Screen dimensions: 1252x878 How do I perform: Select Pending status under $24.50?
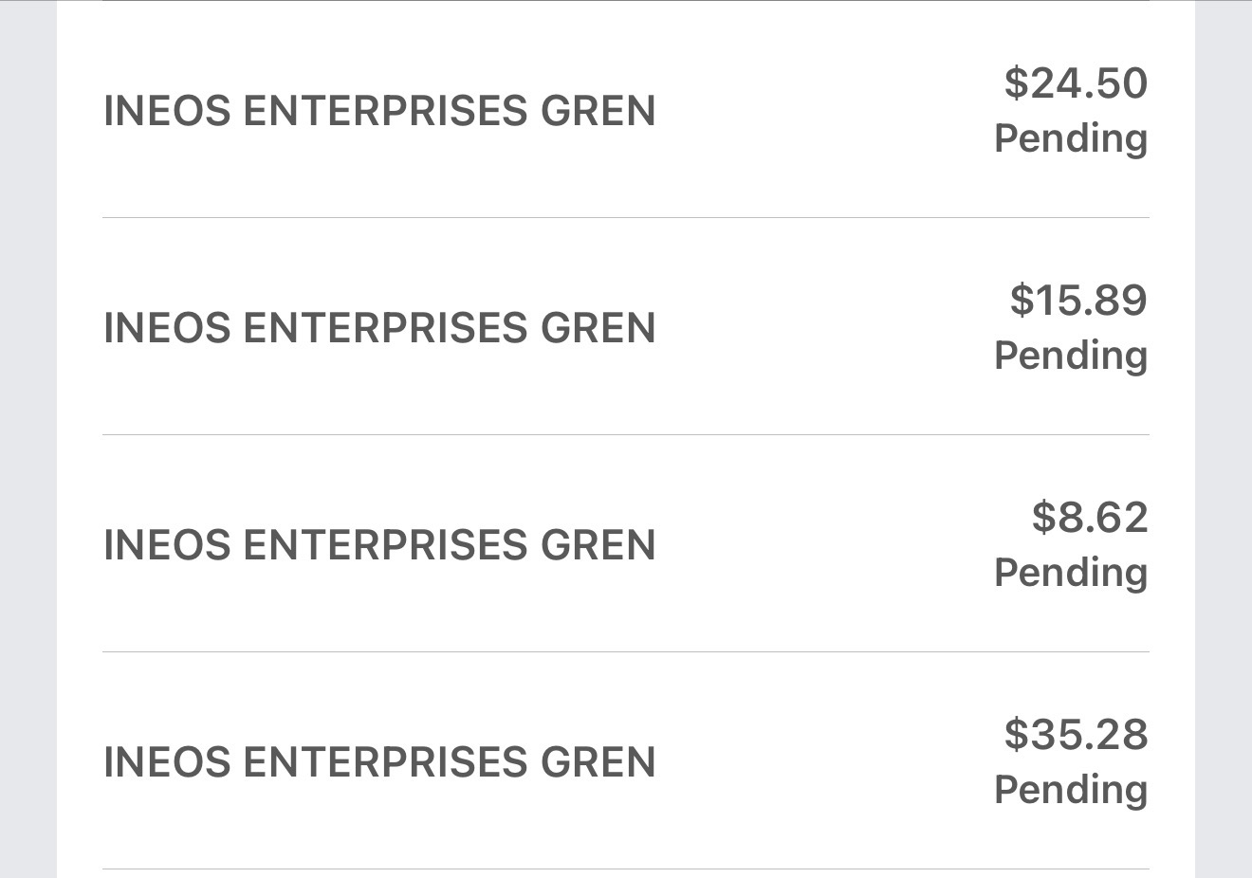click(x=1071, y=138)
